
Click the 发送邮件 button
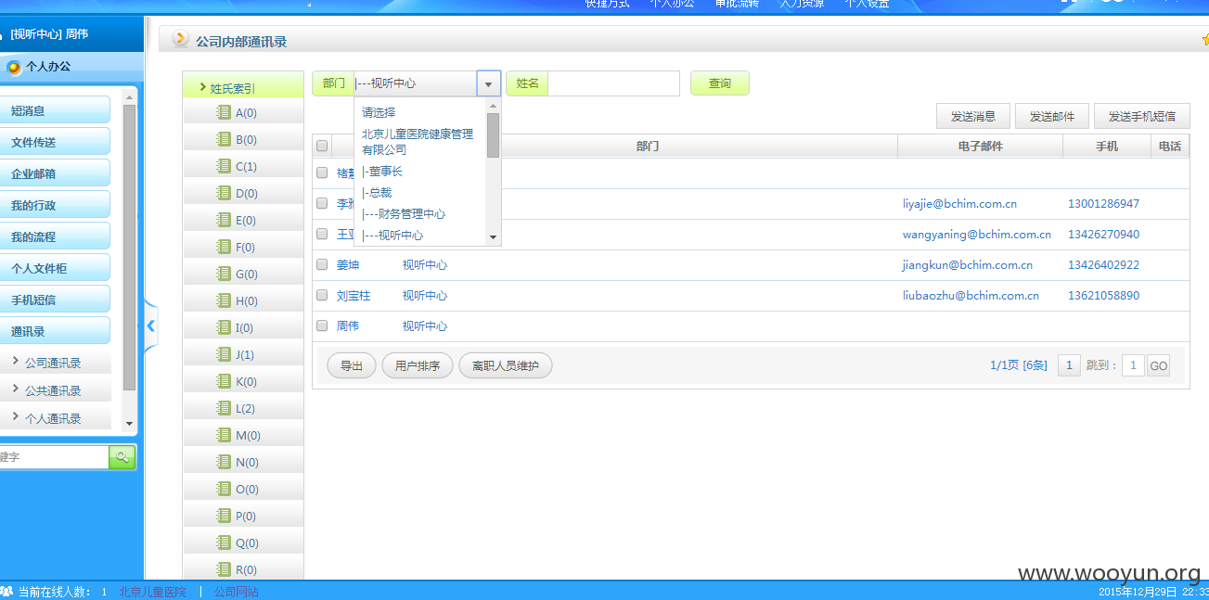click(x=1052, y=116)
